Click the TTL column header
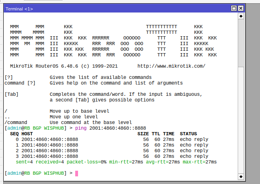Screen dimensions: 260x184 click(x=156, y=134)
